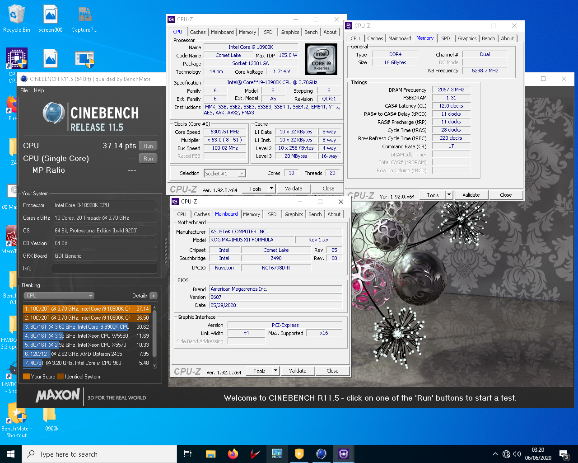Launch Firefox from the taskbar
Image resolution: width=578 pixels, height=463 pixels.
(x=233, y=454)
